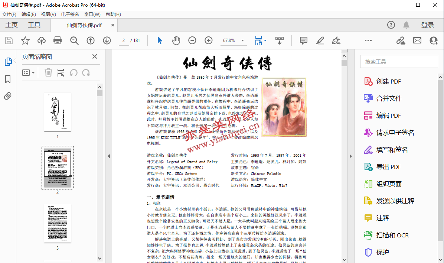Click the print pages icon in thumbnails panel
The image size is (444, 263).
pos(61,72)
